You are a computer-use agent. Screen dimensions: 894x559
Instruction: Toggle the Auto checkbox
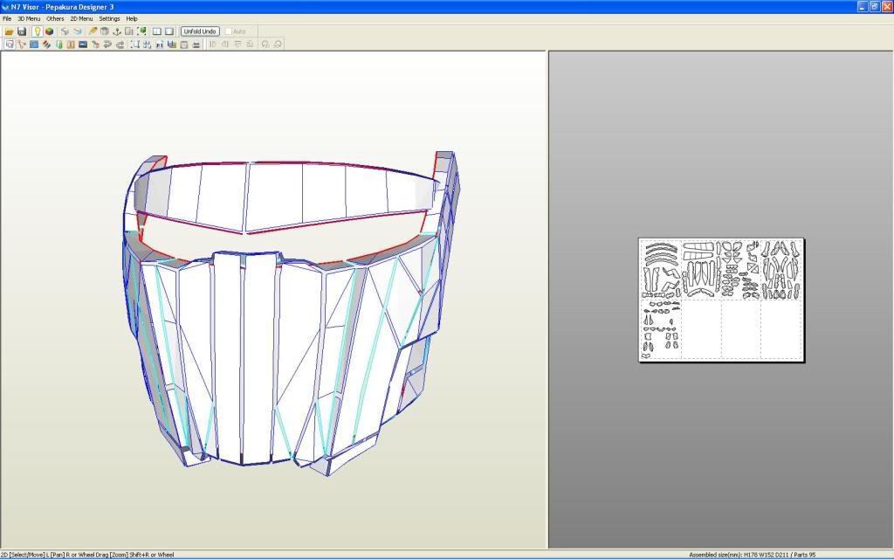(230, 31)
